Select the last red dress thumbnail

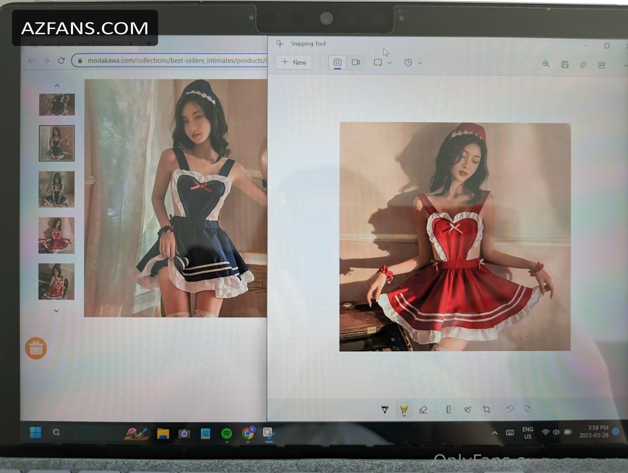(57, 282)
